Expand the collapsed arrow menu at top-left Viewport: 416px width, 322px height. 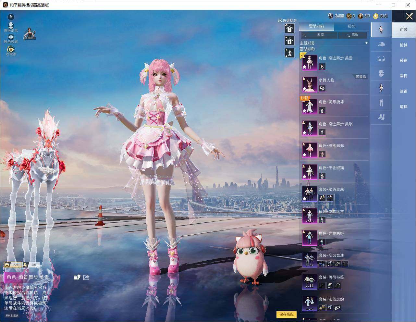[11, 17]
